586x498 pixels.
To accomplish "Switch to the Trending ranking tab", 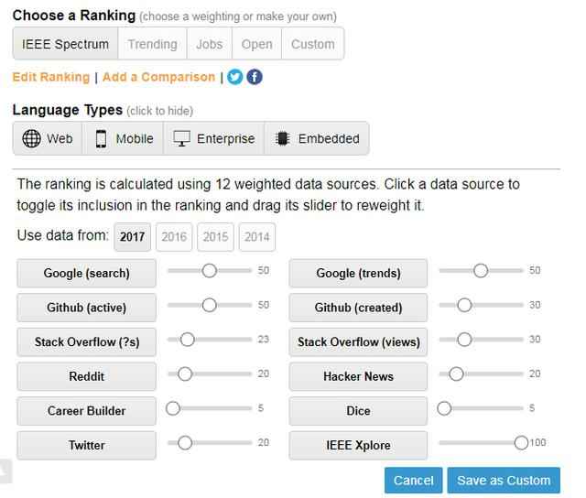I will [152, 44].
